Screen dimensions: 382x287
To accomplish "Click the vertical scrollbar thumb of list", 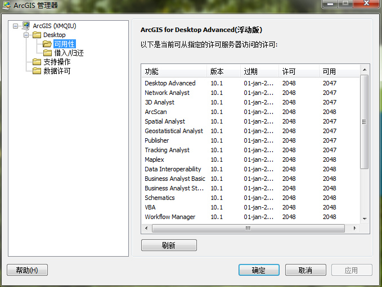I will [x=365, y=122].
